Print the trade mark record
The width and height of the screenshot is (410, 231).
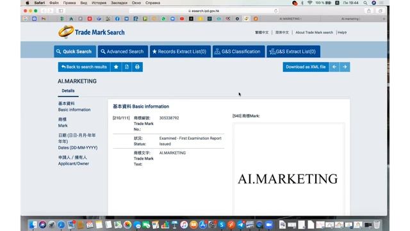(x=137, y=67)
